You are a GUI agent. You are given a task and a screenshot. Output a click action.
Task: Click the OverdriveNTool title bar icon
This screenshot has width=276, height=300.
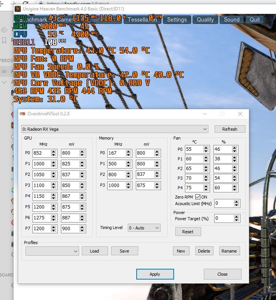point(22,114)
